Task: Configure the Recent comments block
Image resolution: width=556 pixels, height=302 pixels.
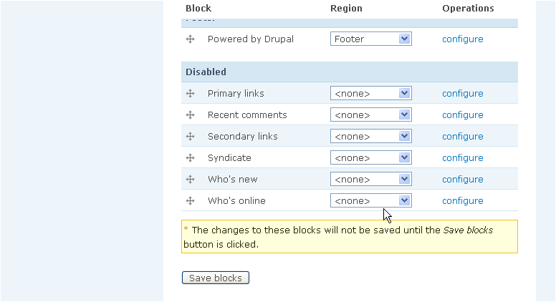Action: pyautogui.click(x=462, y=115)
